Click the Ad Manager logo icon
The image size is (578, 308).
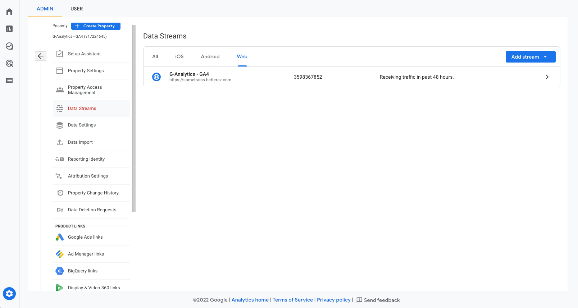60,254
